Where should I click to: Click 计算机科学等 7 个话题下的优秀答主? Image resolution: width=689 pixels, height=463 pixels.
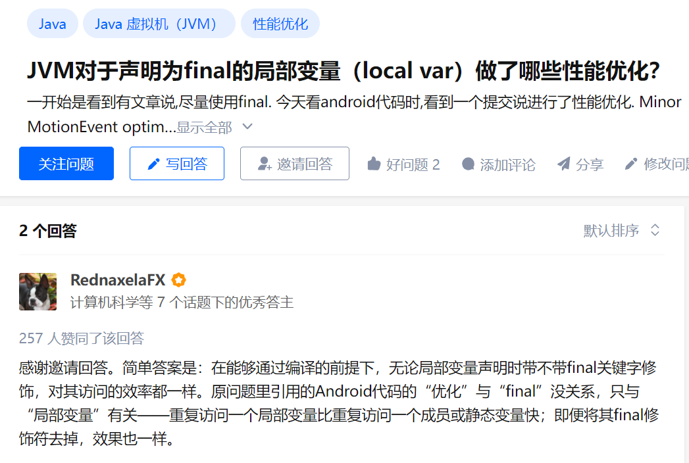tap(182, 303)
